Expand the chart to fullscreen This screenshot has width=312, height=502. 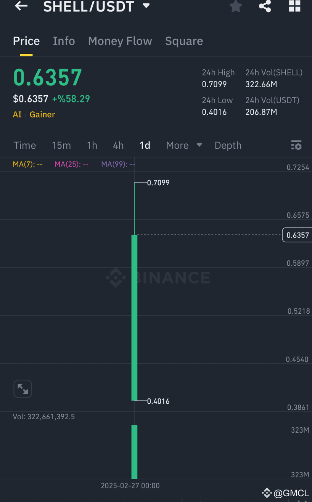click(x=23, y=389)
